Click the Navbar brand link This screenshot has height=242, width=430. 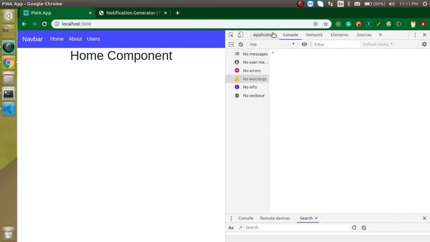click(x=32, y=39)
